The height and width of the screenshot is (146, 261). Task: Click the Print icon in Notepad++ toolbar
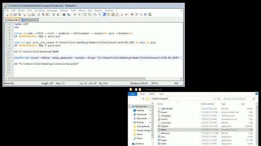pos(33,15)
